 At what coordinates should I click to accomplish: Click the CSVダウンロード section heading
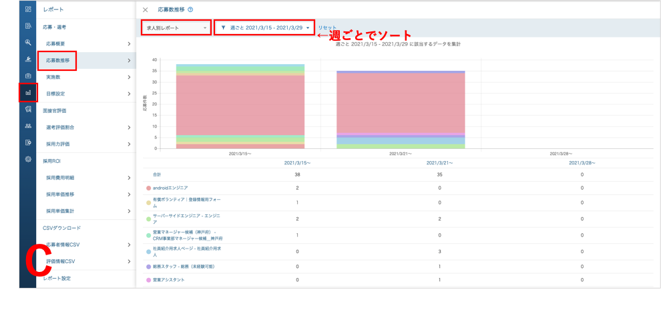coord(61,228)
